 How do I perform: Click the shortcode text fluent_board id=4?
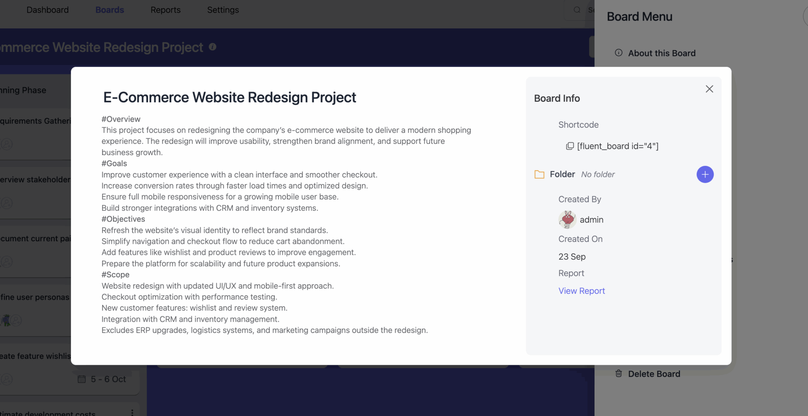[x=617, y=146]
